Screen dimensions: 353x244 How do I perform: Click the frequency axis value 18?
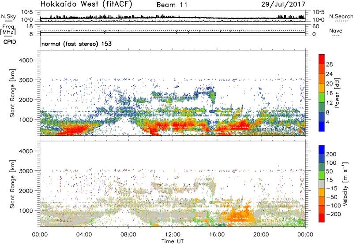tap(30, 26)
